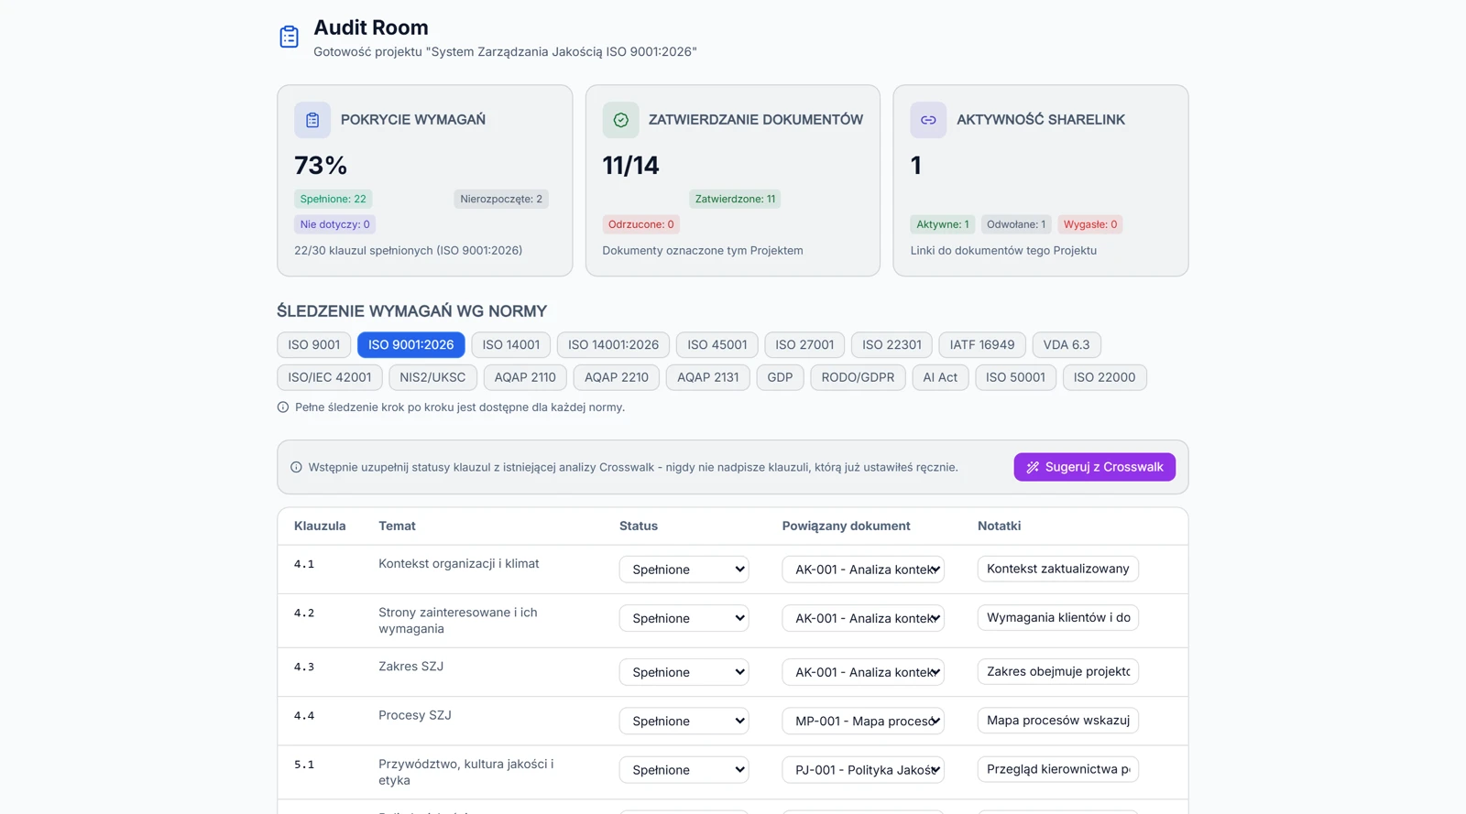This screenshot has width=1466, height=814.
Task: Switch to the ISO 14001 tab
Action: pyautogui.click(x=511, y=345)
